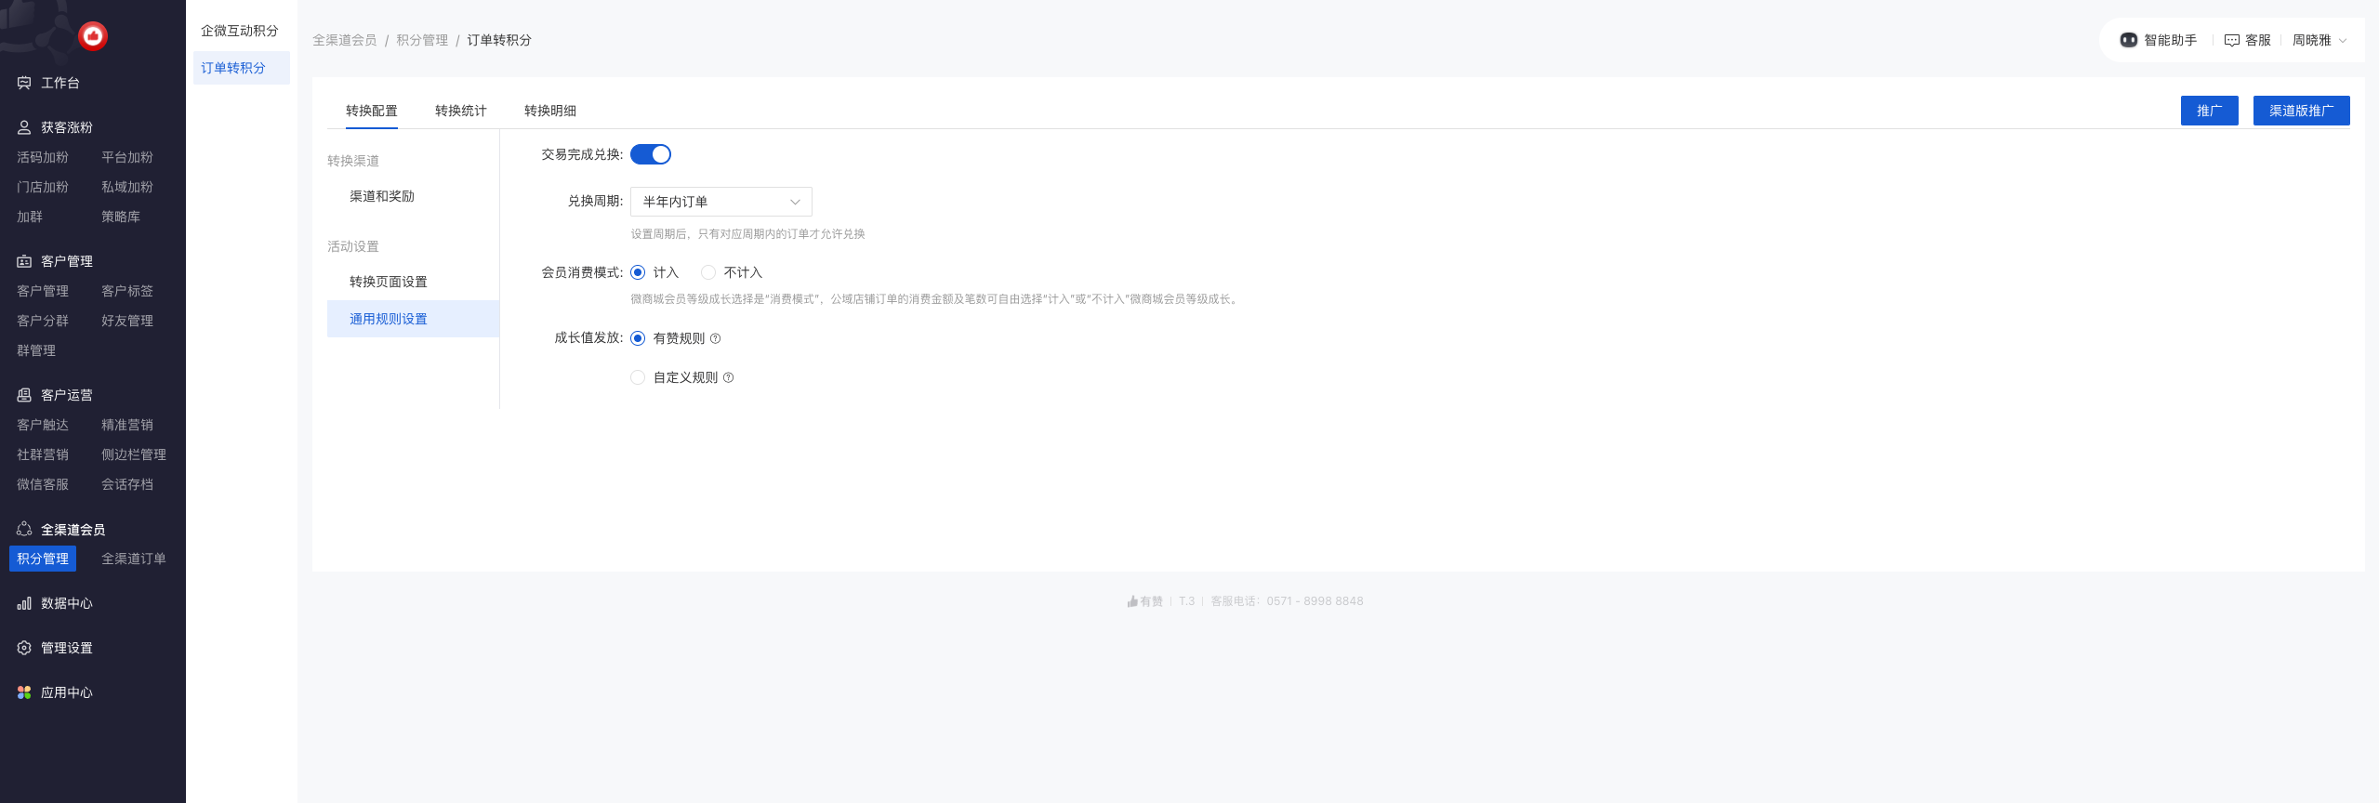2379x803 pixels.
Task: Click the blue 推广 button
Action: (2209, 111)
